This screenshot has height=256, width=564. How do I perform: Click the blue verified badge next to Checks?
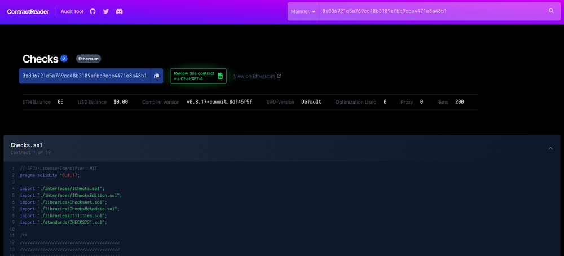pos(64,59)
